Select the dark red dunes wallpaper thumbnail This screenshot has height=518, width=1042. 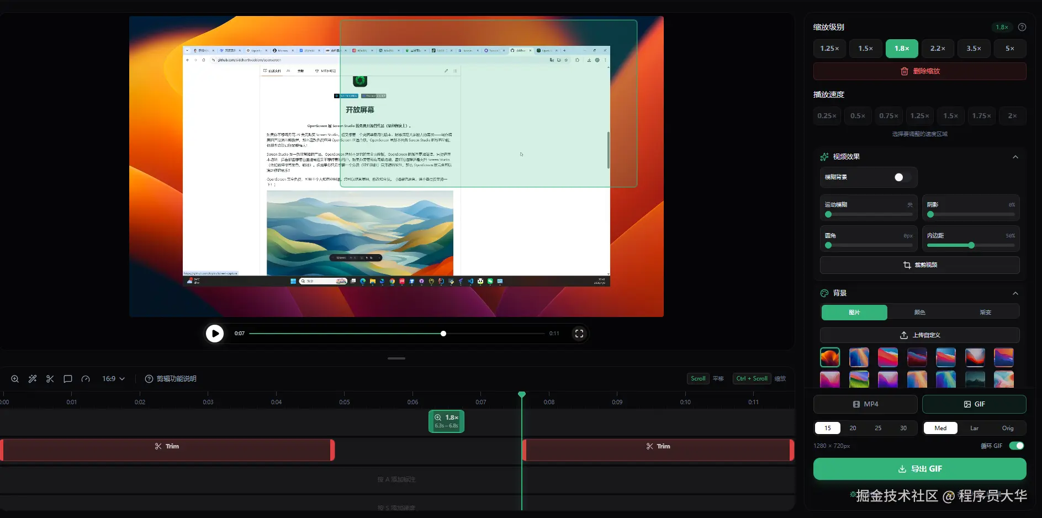pyautogui.click(x=917, y=357)
